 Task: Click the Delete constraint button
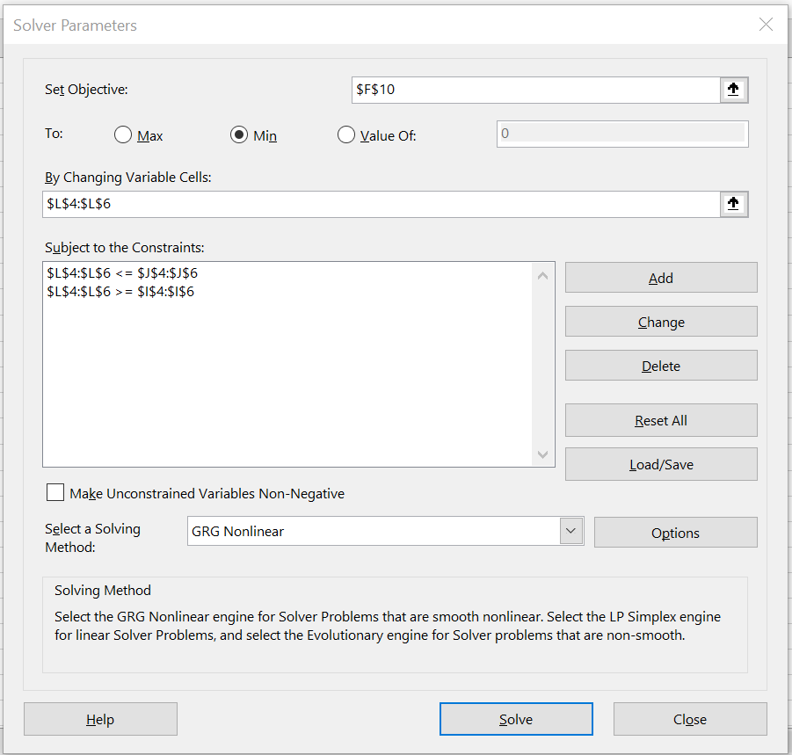pos(661,365)
